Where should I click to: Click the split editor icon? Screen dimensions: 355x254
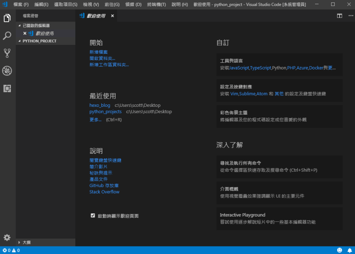(339, 16)
